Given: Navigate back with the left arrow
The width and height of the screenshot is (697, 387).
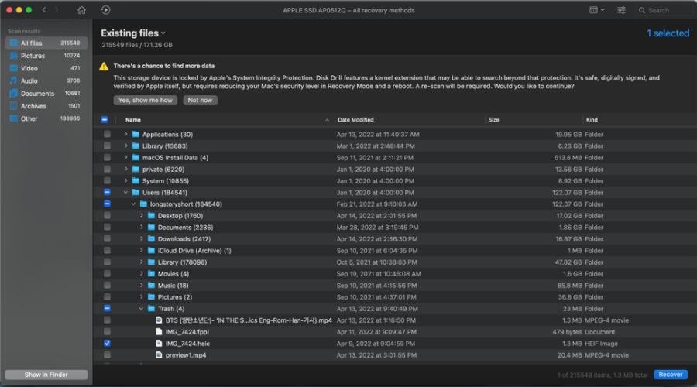Looking at the screenshot, I should [44, 10].
